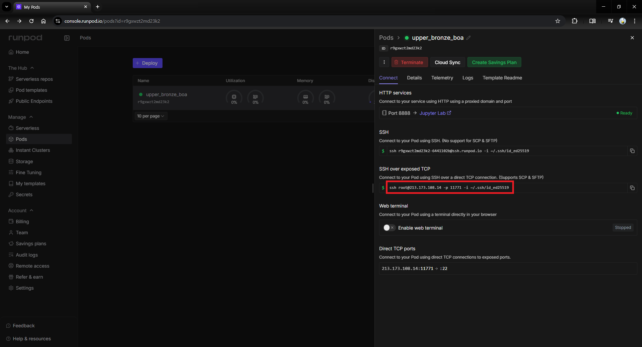Screen dimensions: 642x347
Task: Click the Pods breadcrumb in the detail panel
Action: (386, 38)
